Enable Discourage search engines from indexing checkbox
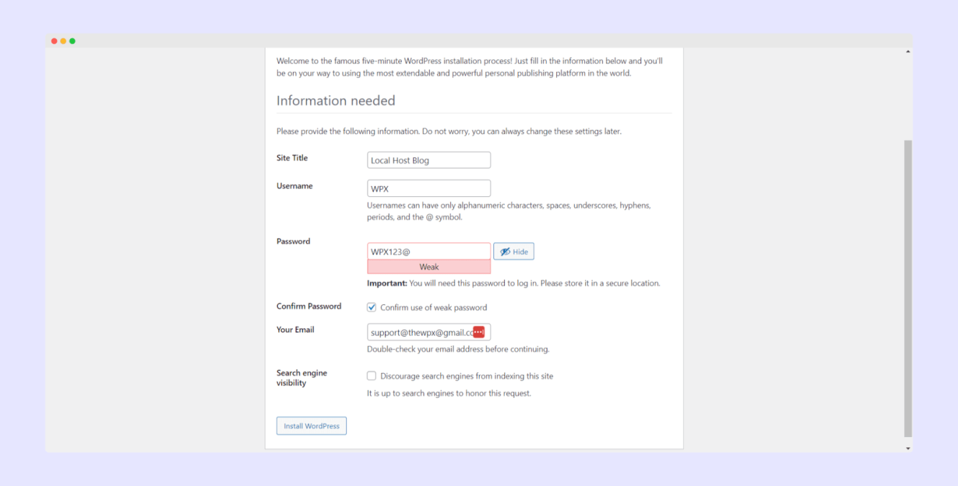 click(372, 376)
